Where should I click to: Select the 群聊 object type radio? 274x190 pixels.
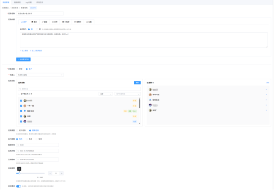(17, 69)
